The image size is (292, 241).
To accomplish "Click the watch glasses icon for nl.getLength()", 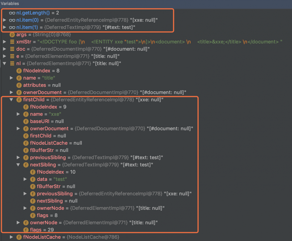I will [x=12, y=13].
